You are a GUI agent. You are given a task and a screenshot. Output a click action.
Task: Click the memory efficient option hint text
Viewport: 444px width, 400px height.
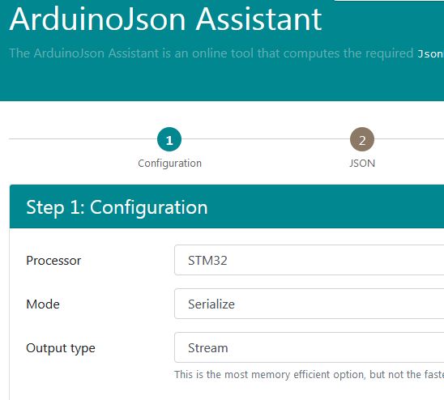pos(309,375)
